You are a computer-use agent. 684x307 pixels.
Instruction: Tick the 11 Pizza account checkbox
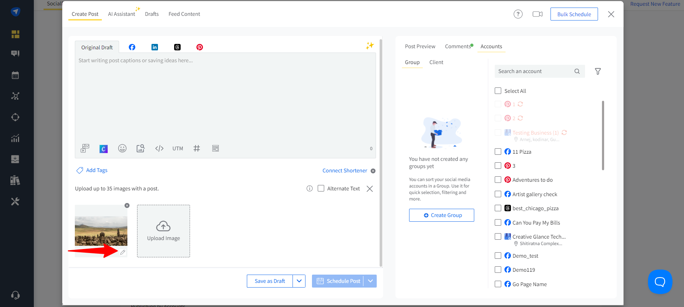tap(498, 152)
